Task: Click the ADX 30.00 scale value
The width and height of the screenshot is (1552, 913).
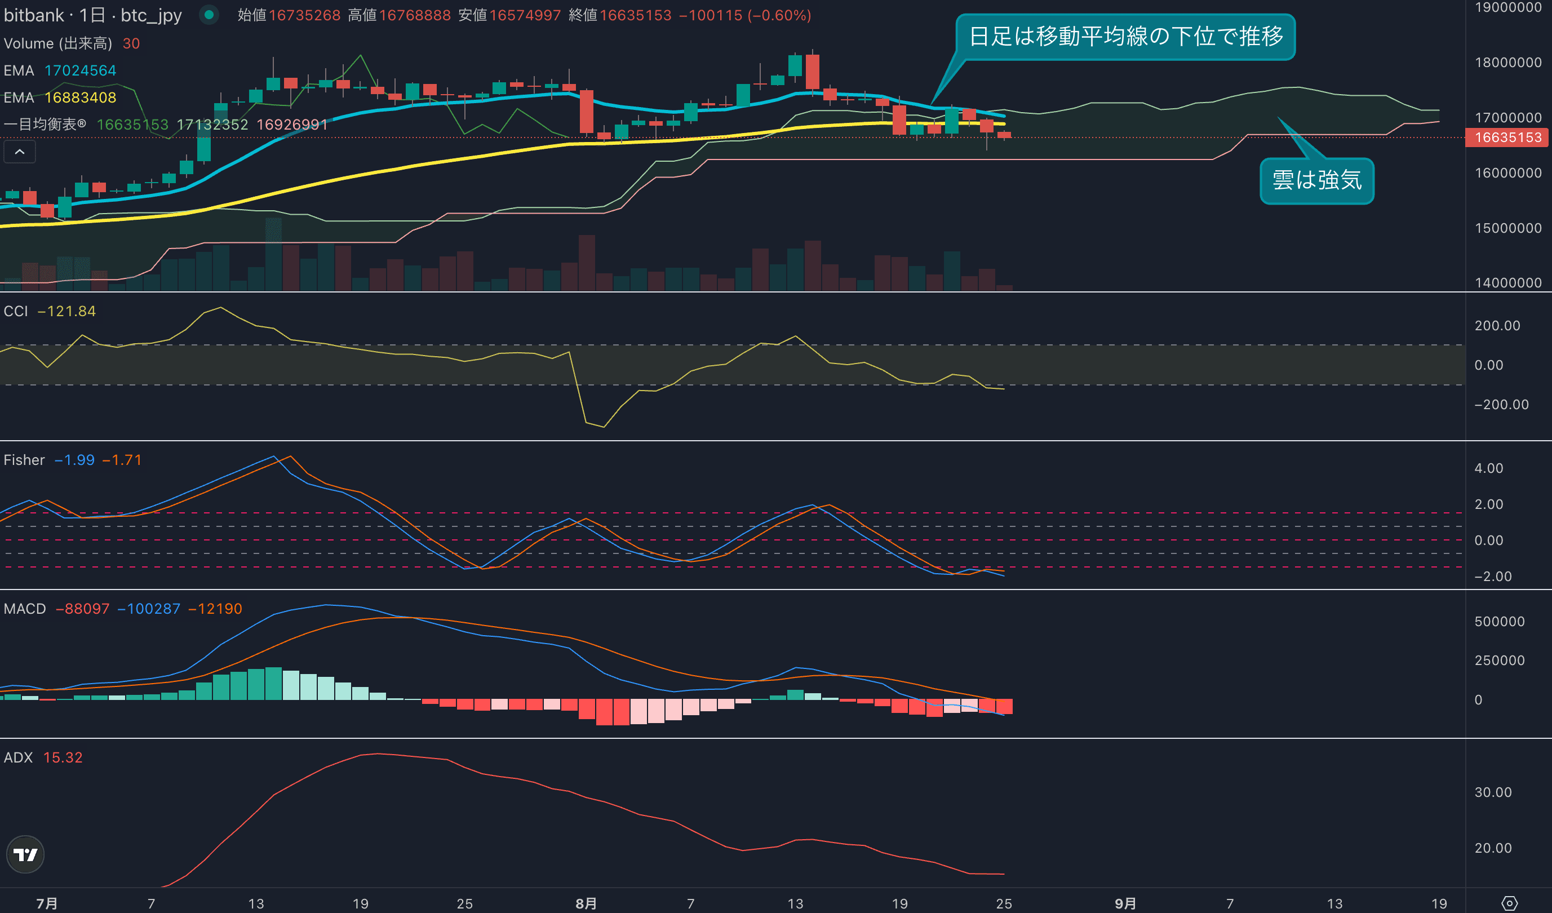Action: tap(1493, 792)
